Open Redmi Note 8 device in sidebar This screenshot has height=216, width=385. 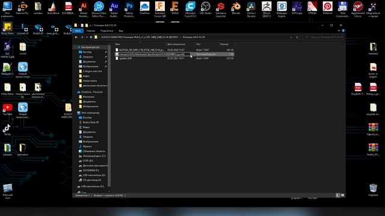tap(91, 122)
